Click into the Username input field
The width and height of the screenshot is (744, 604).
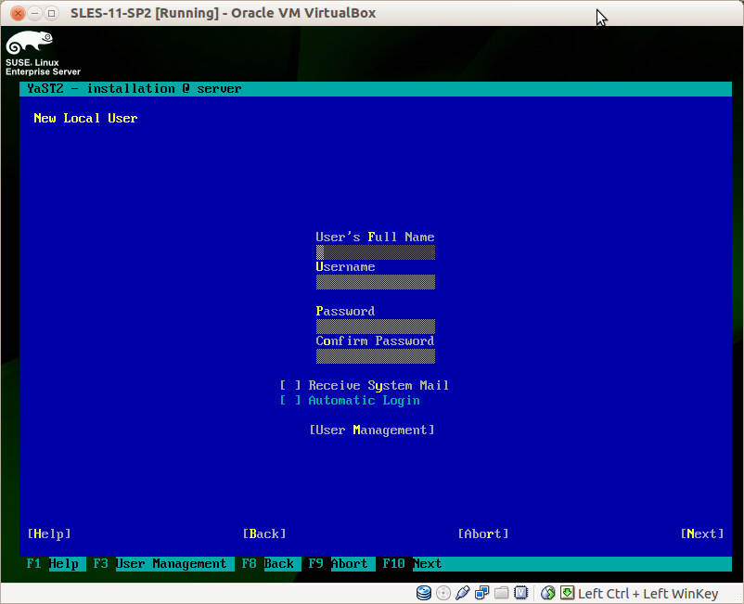click(x=376, y=282)
